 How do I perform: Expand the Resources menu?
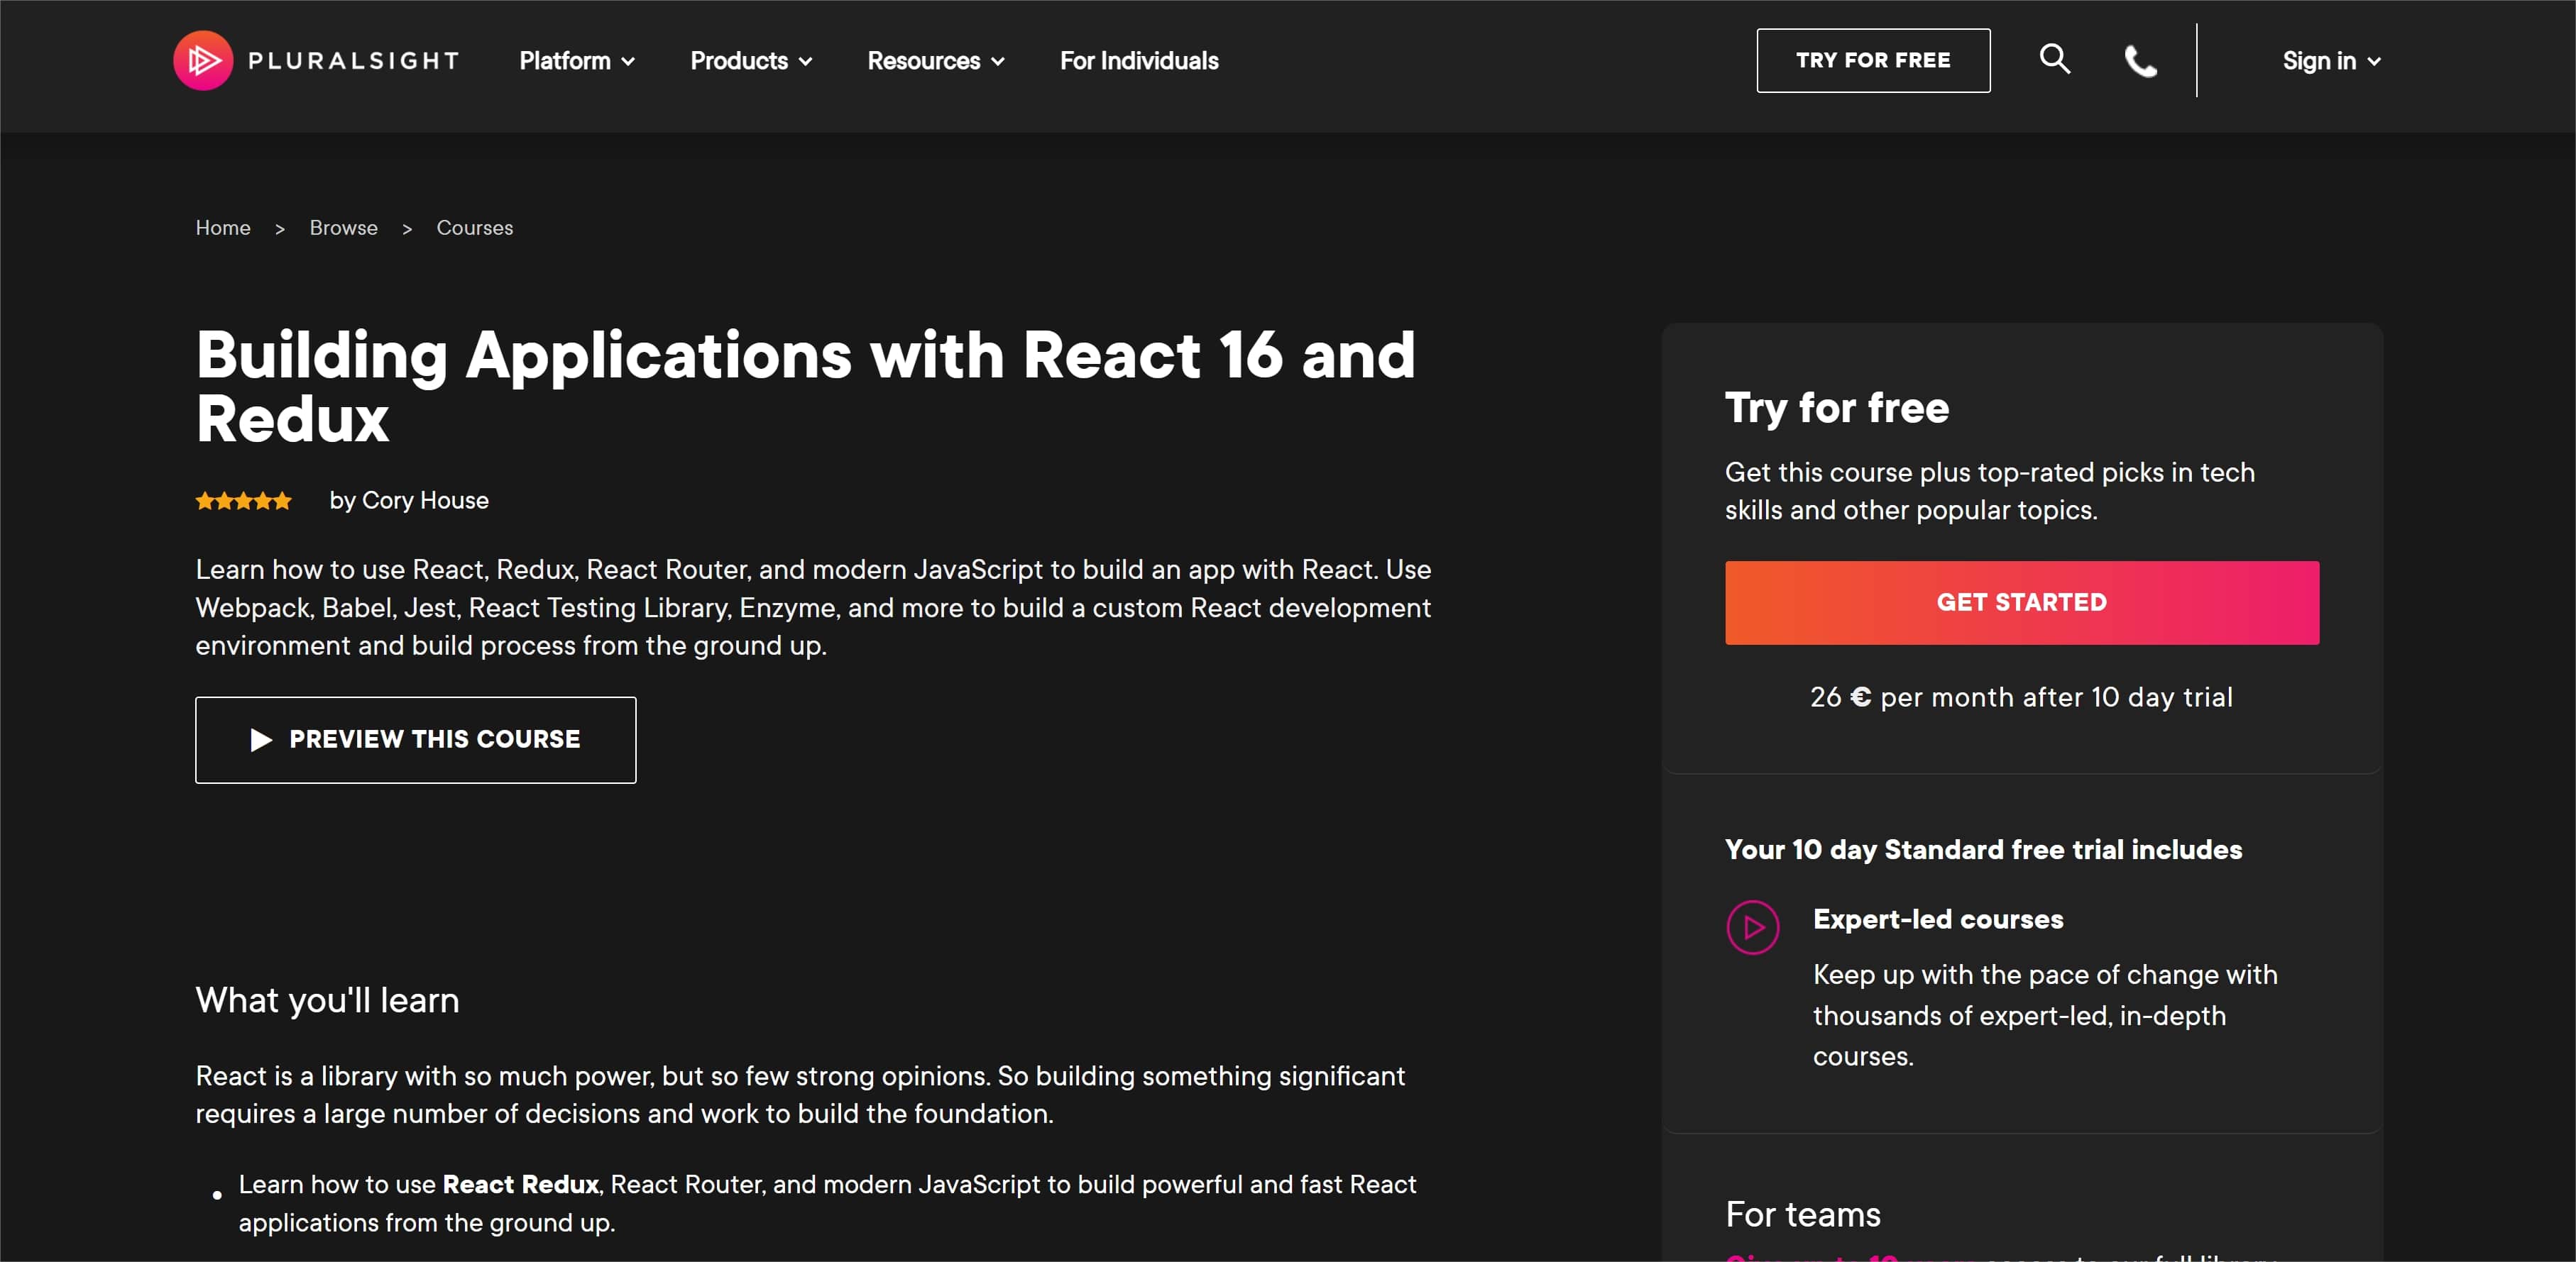pos(936,61)
